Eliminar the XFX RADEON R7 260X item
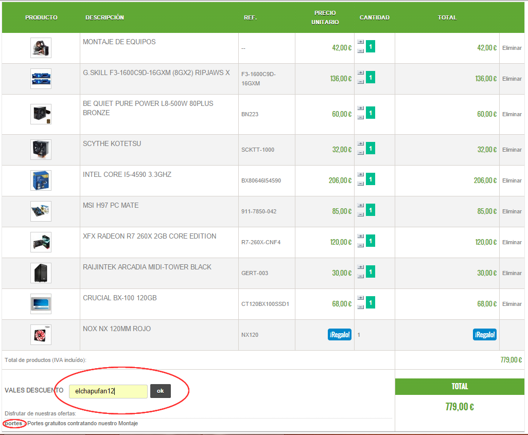 click(x=512, y=242)
